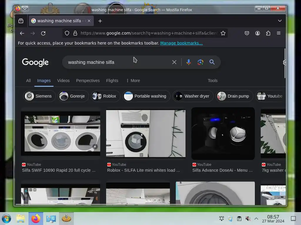This screenshot has width=301, height=225.
Task: Reload the current Google page
Action: pyautogui.click(x=43, y=33)
